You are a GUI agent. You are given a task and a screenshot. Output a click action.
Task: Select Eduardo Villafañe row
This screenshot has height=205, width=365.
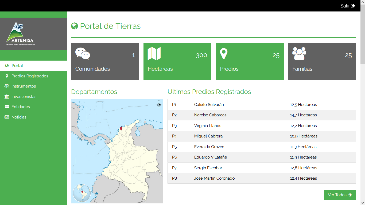[262, 157]
